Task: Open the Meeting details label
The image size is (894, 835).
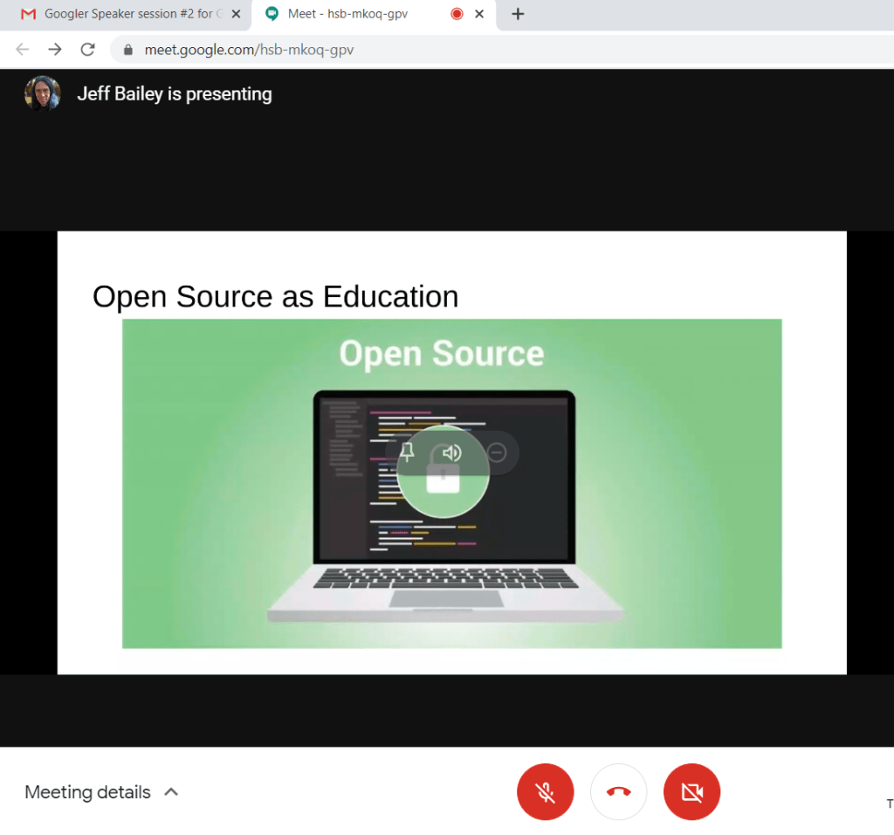Action: click(87, 792)
